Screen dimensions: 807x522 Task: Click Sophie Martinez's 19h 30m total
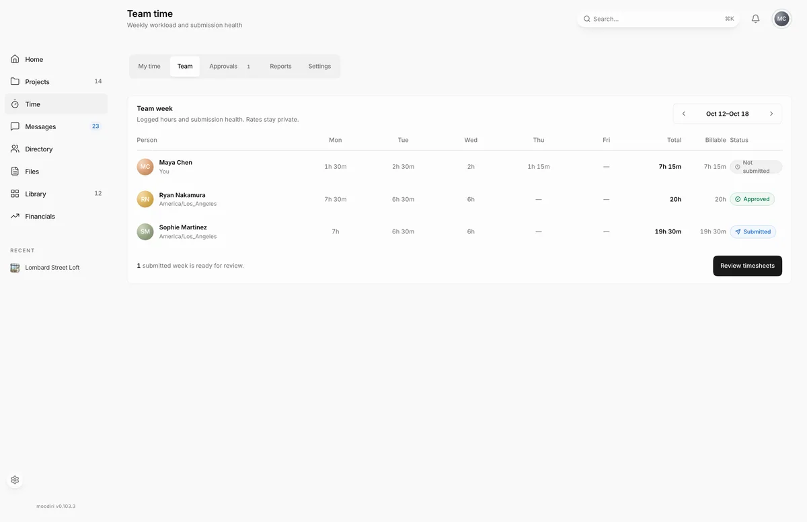(668, 231)
